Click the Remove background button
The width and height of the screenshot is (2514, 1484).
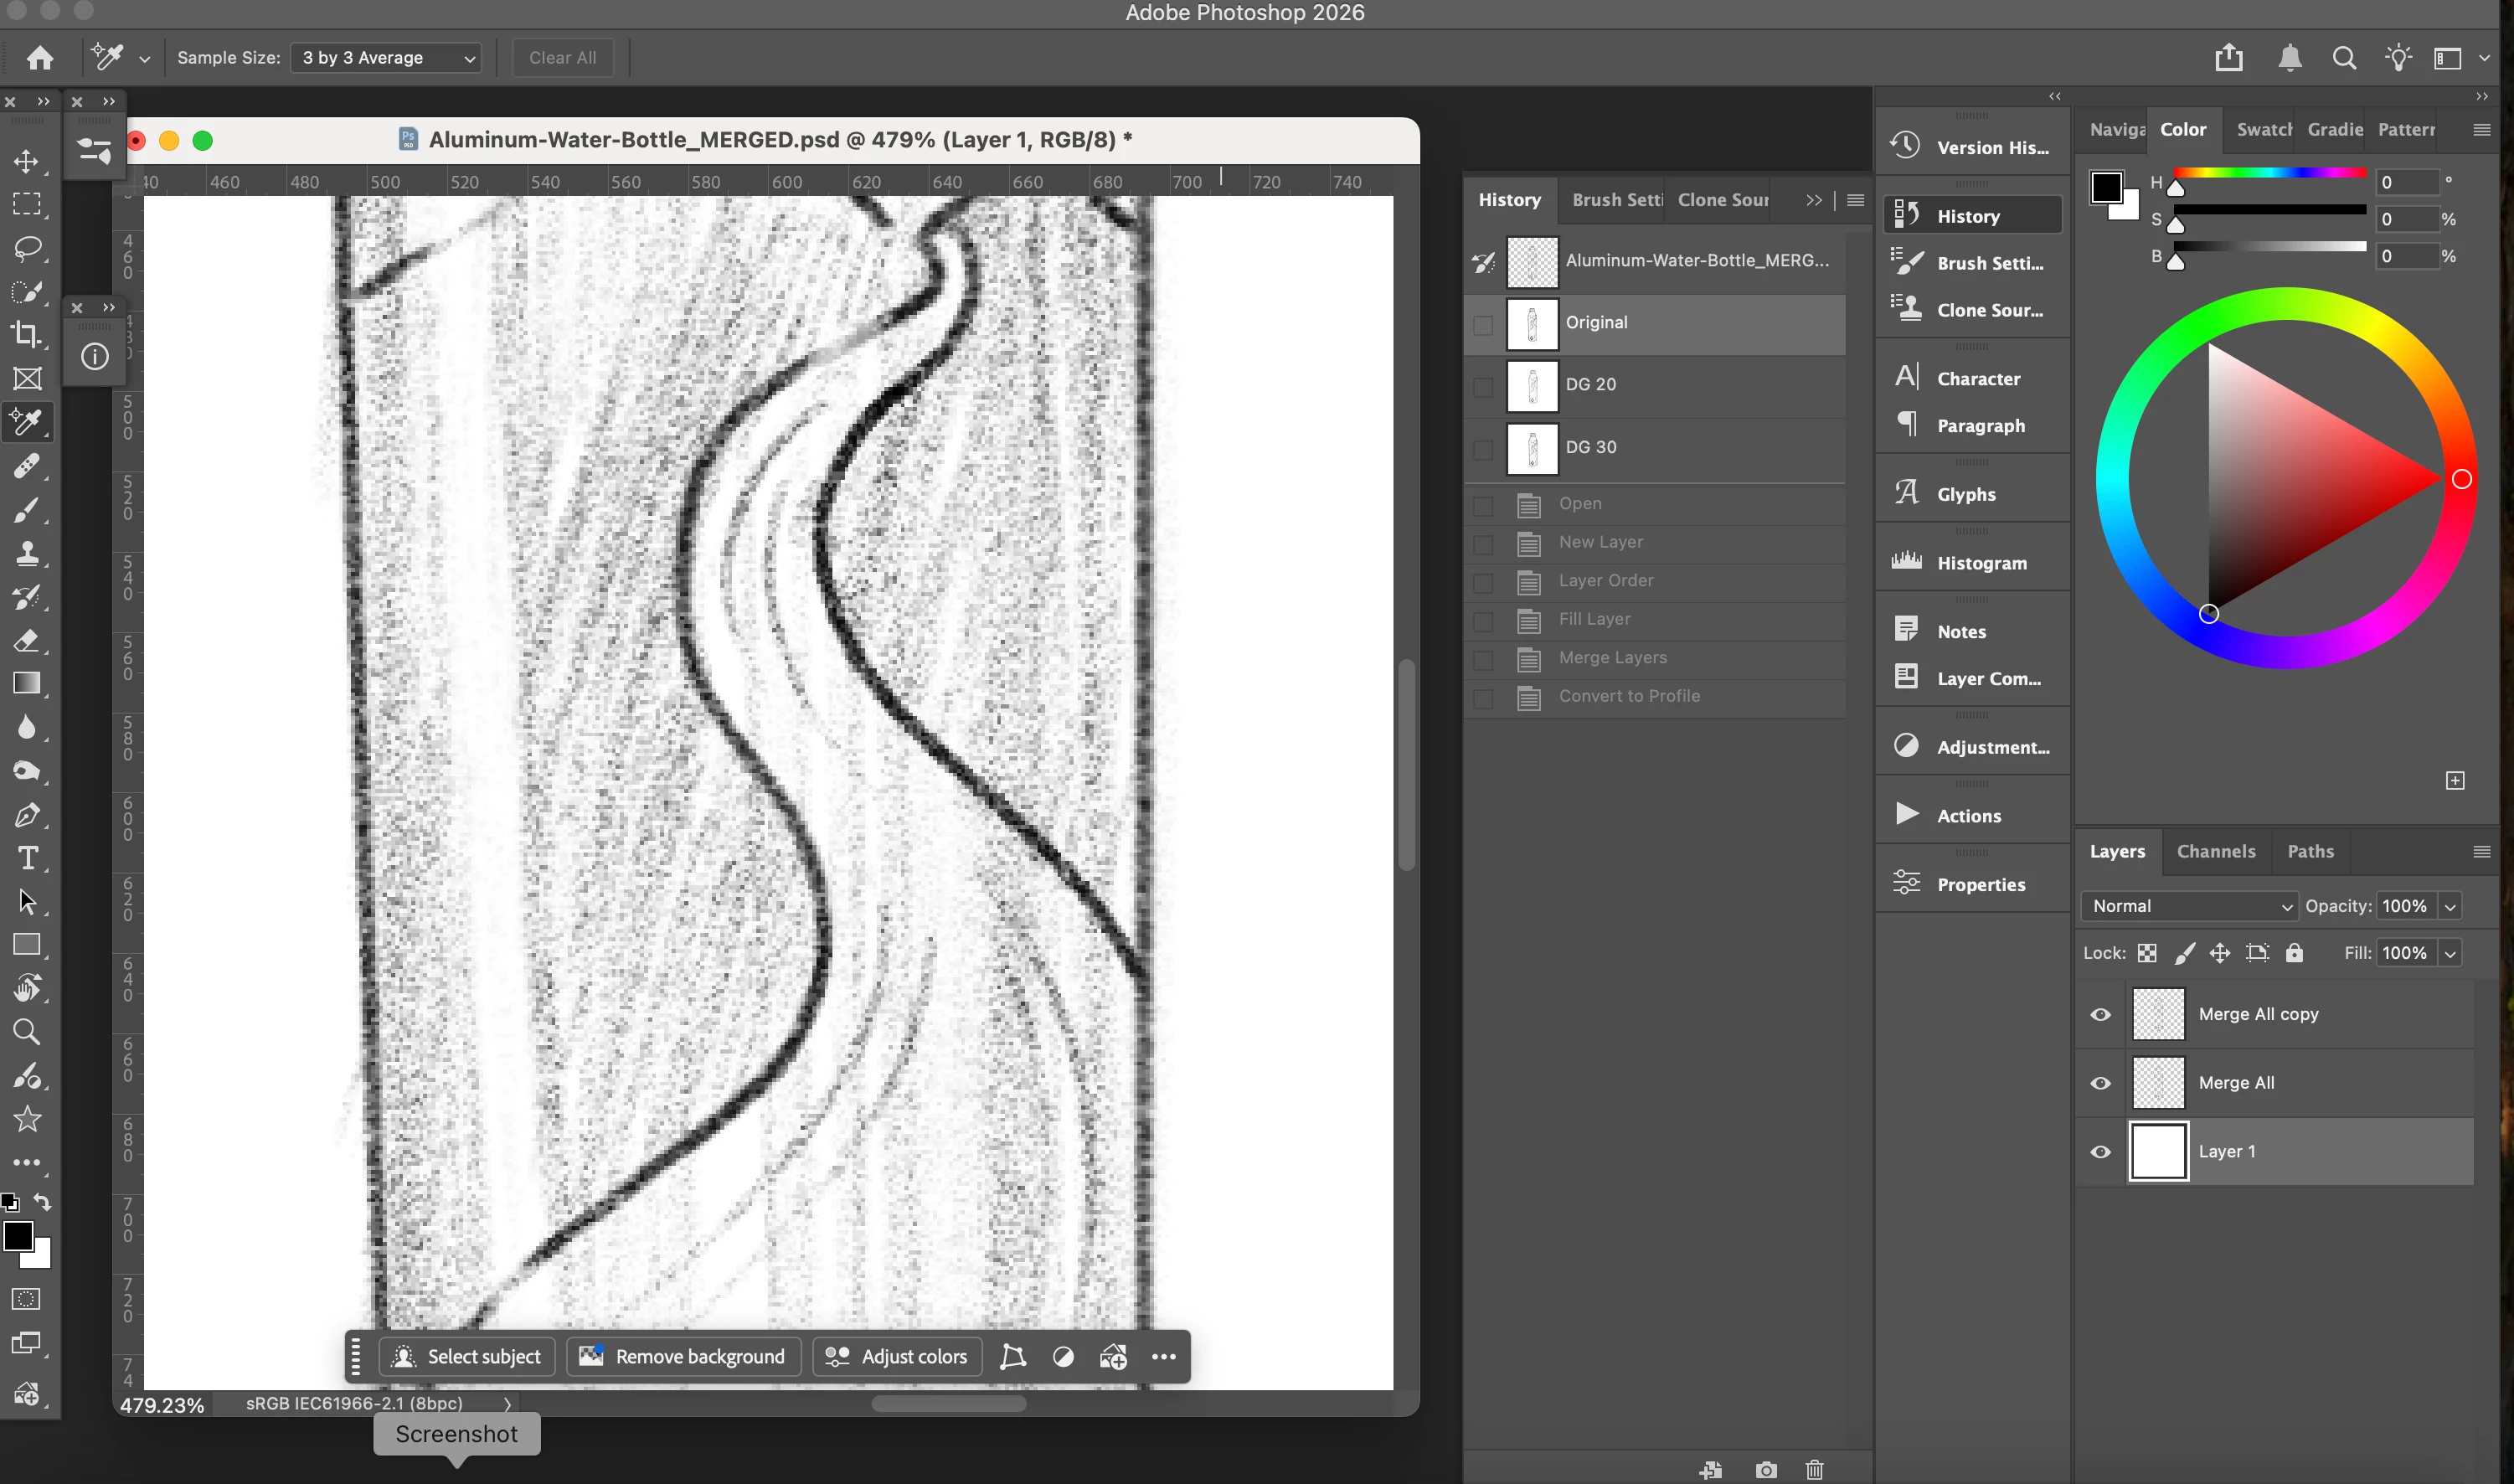(x=683, y=1356)
